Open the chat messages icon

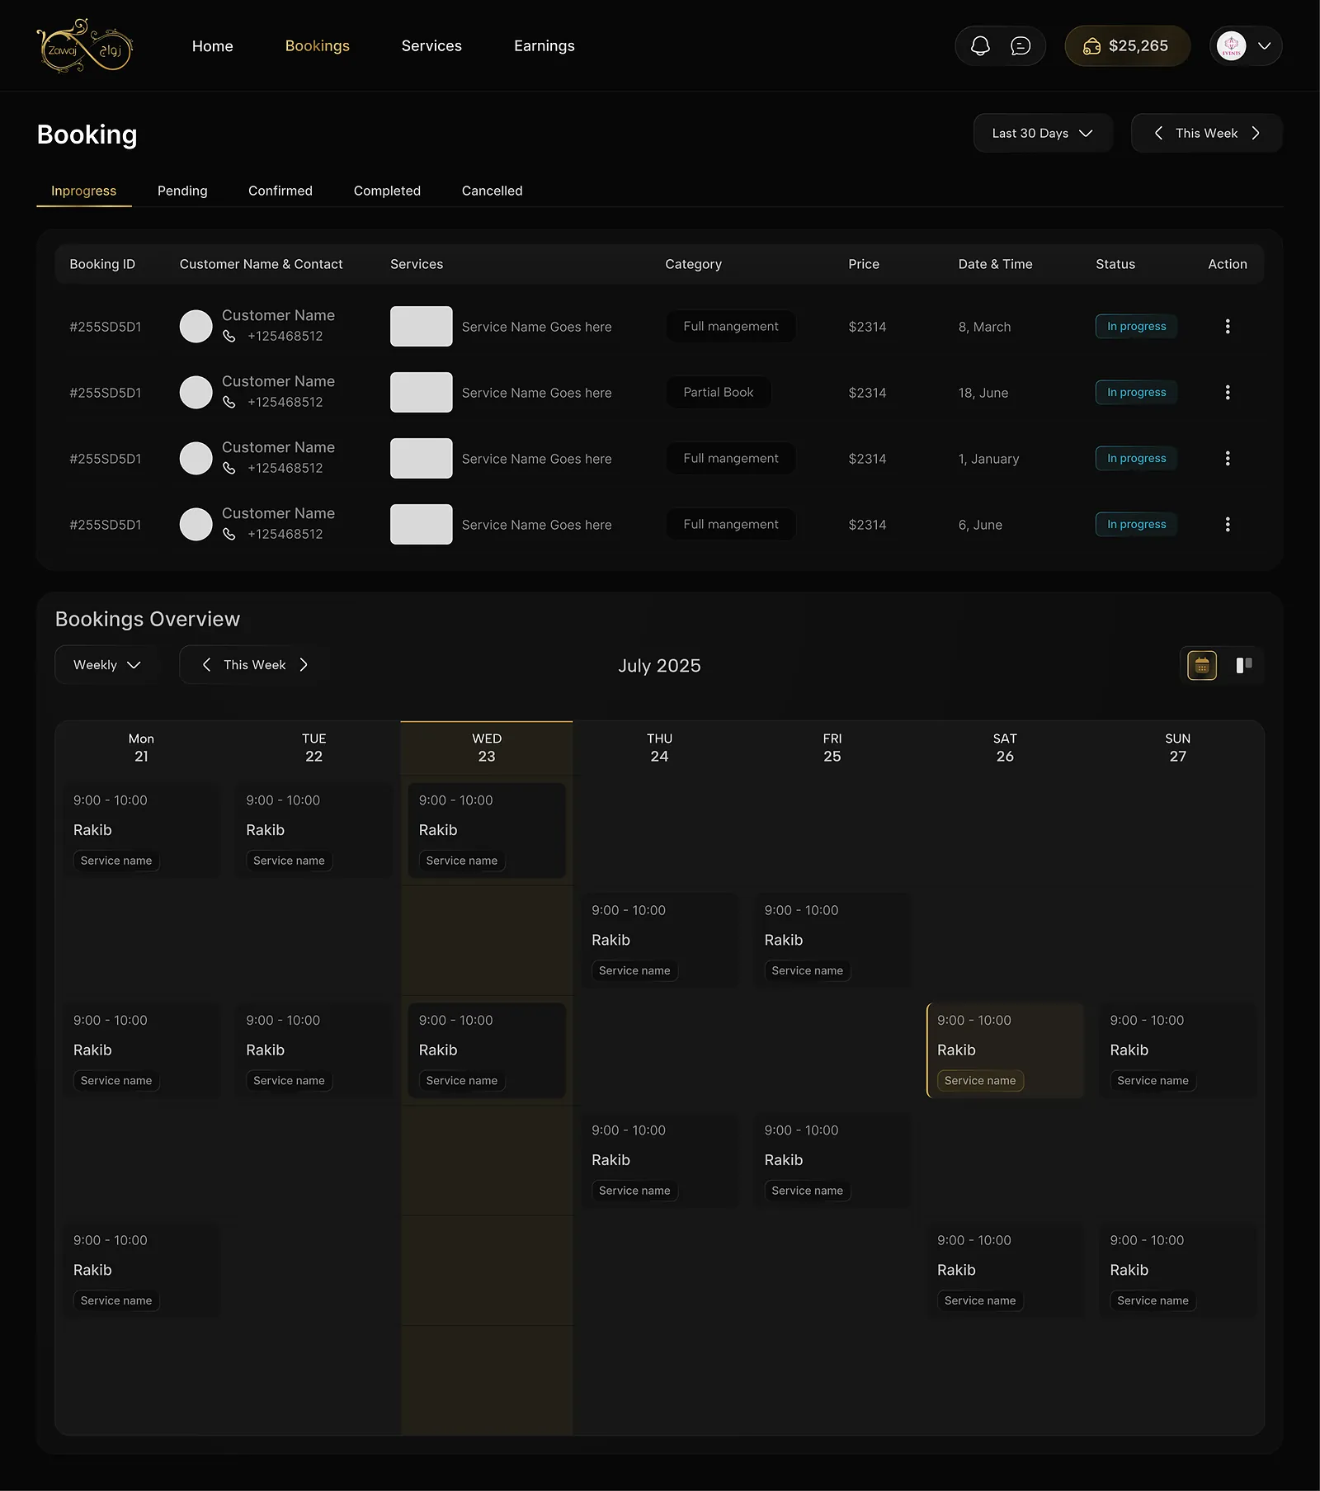[x=1021, y=46]
